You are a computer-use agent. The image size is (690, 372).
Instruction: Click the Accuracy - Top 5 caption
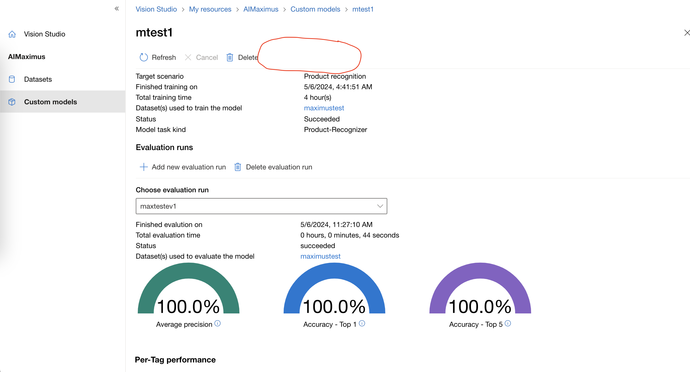pos(476,324)
